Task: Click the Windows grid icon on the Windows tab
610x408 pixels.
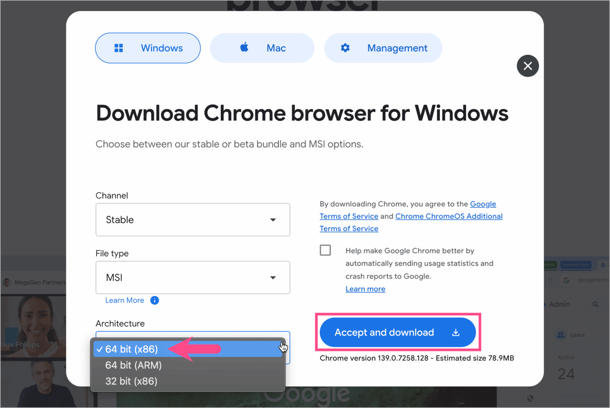Action: [118, 48]
